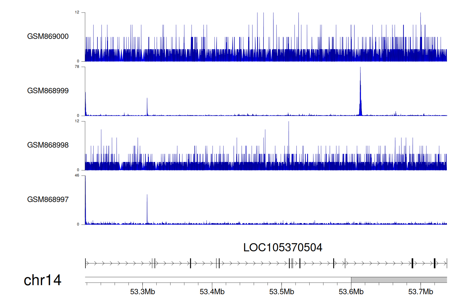Click the 53.4Mb axis position label
Image resolution: width=471 pixels, height=307 pixels.
coord(212,292)
